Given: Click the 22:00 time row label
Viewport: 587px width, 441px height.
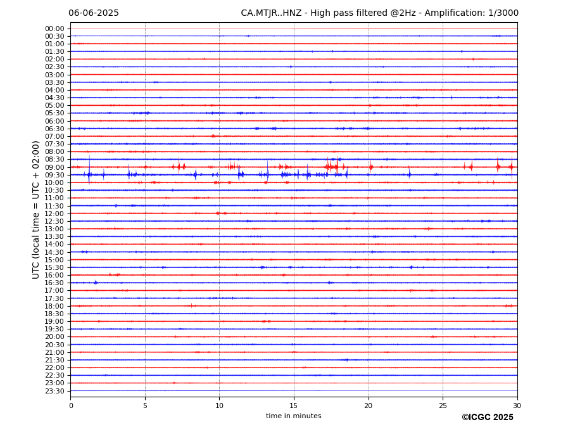Looking at the screenshot, I should point(54,368).
